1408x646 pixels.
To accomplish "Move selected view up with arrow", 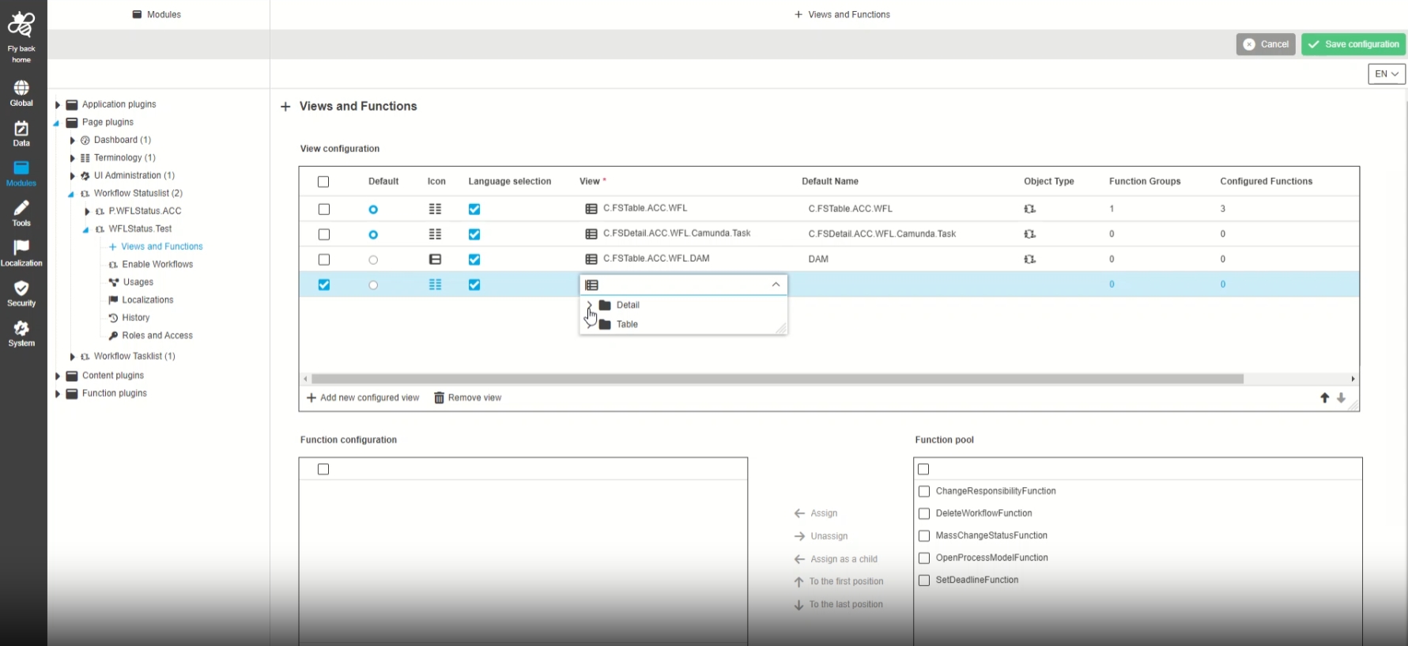I will click(x=1324, y=398).
